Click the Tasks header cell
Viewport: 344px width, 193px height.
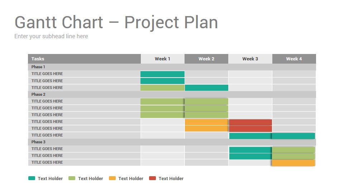pyautogui.click(x=84, y=59)
